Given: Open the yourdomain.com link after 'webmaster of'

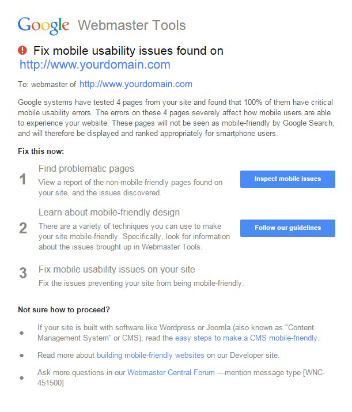Looking at the screenshot, I should (x=136, y=84).
